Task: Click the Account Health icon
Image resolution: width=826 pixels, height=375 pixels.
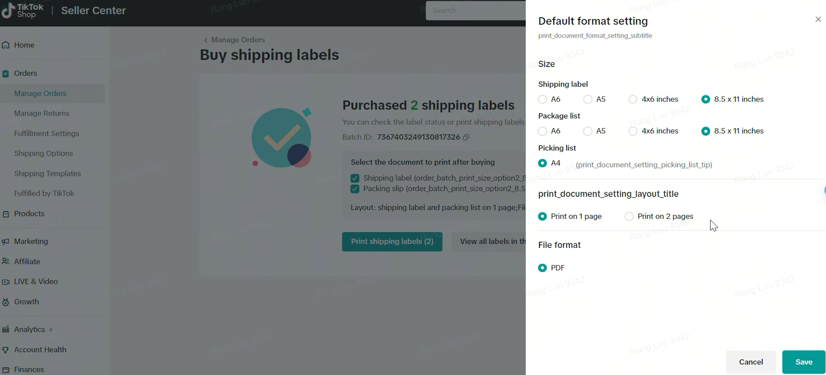Action: [x=6, y=350]
